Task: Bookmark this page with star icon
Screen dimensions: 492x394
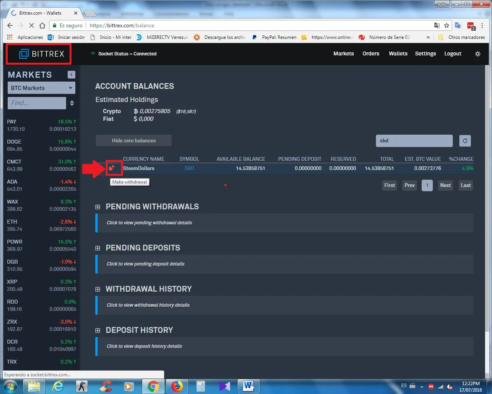Action: pyautogui.click(x=446, y=25)
